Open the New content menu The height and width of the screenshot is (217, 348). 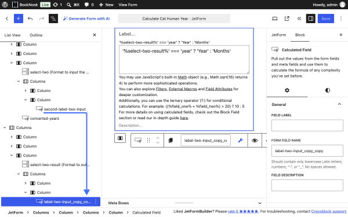(x=106, y=5)
